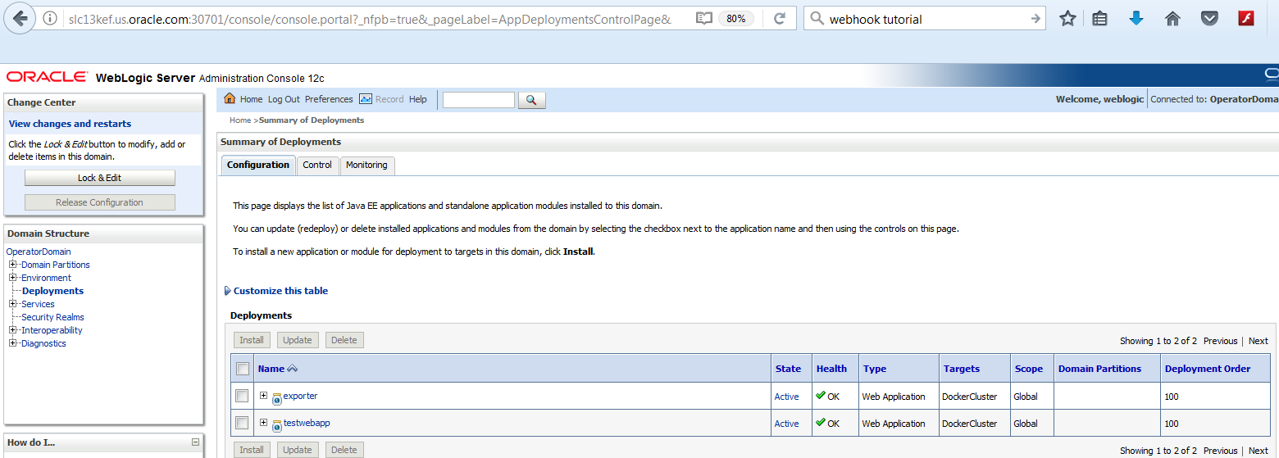Viewport: 1279px width, 458px height.
Task: Open reader view book icon
Action: [703, 18]
